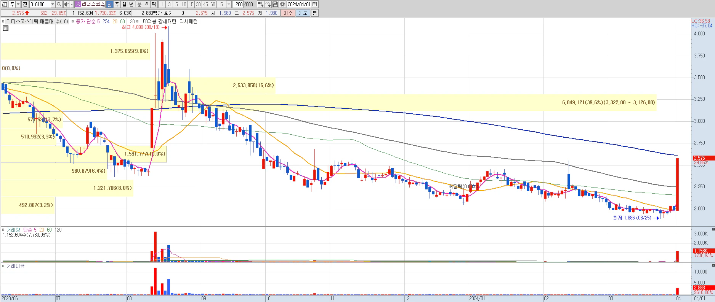Click the LC:36.53 axis label

(701, 21)
